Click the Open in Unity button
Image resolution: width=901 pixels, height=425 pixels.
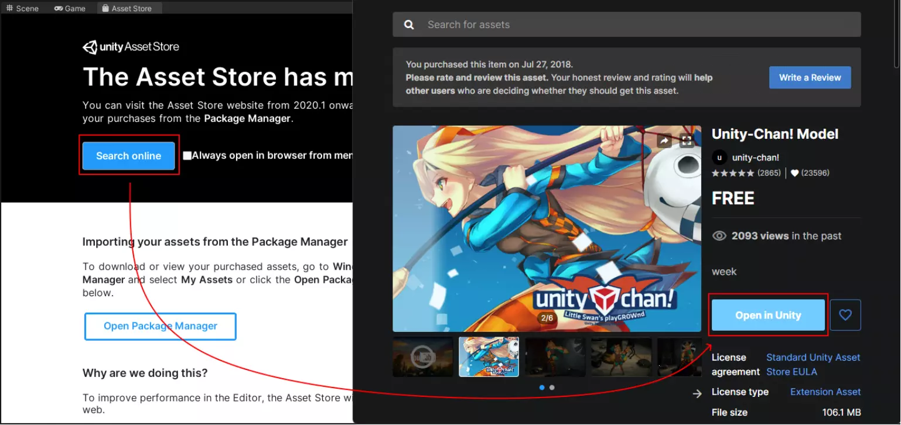[768, 315]
